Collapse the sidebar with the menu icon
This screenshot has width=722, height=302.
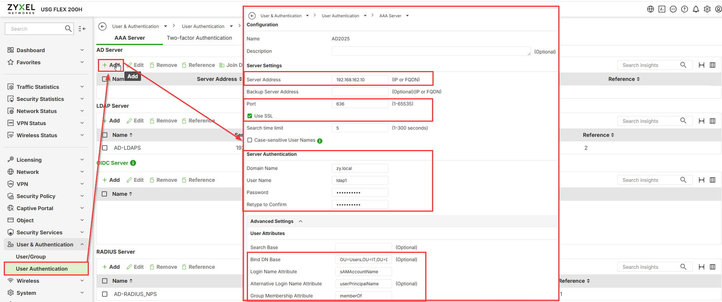click(x=82, y=29)
